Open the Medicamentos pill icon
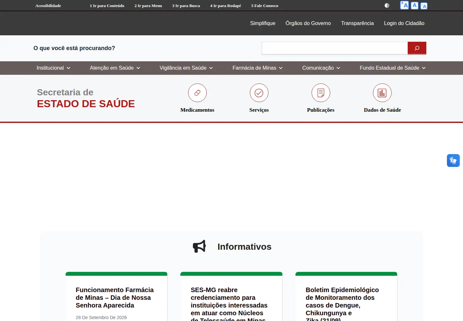The height and width of the screenshot is (321, 463). pyautogui.click(x=197, y=93)
